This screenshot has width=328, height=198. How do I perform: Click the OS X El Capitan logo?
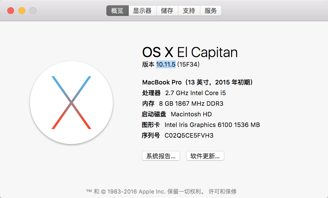tap(71, 103)
